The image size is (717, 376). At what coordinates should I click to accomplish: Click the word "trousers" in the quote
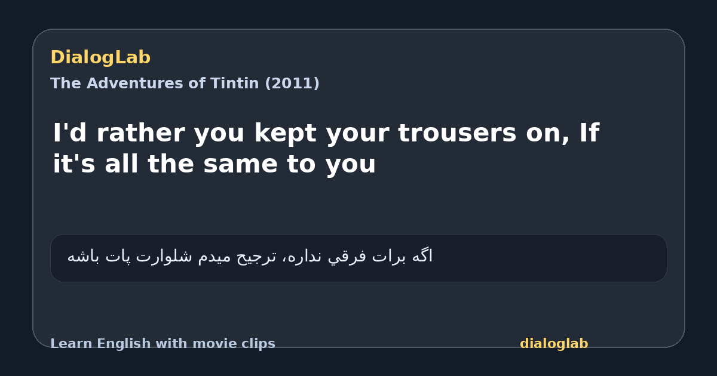coord(457,133)
